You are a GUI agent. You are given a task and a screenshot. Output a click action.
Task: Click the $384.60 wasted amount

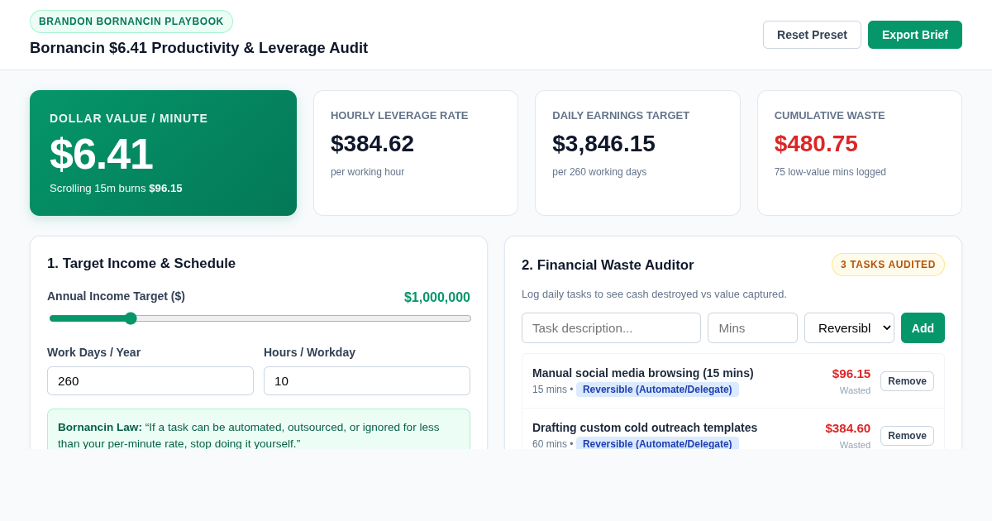848,428
